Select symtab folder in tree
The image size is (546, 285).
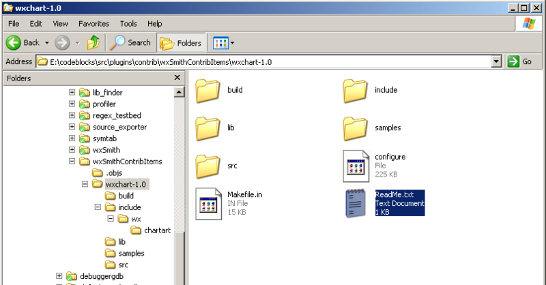point(104,138)
